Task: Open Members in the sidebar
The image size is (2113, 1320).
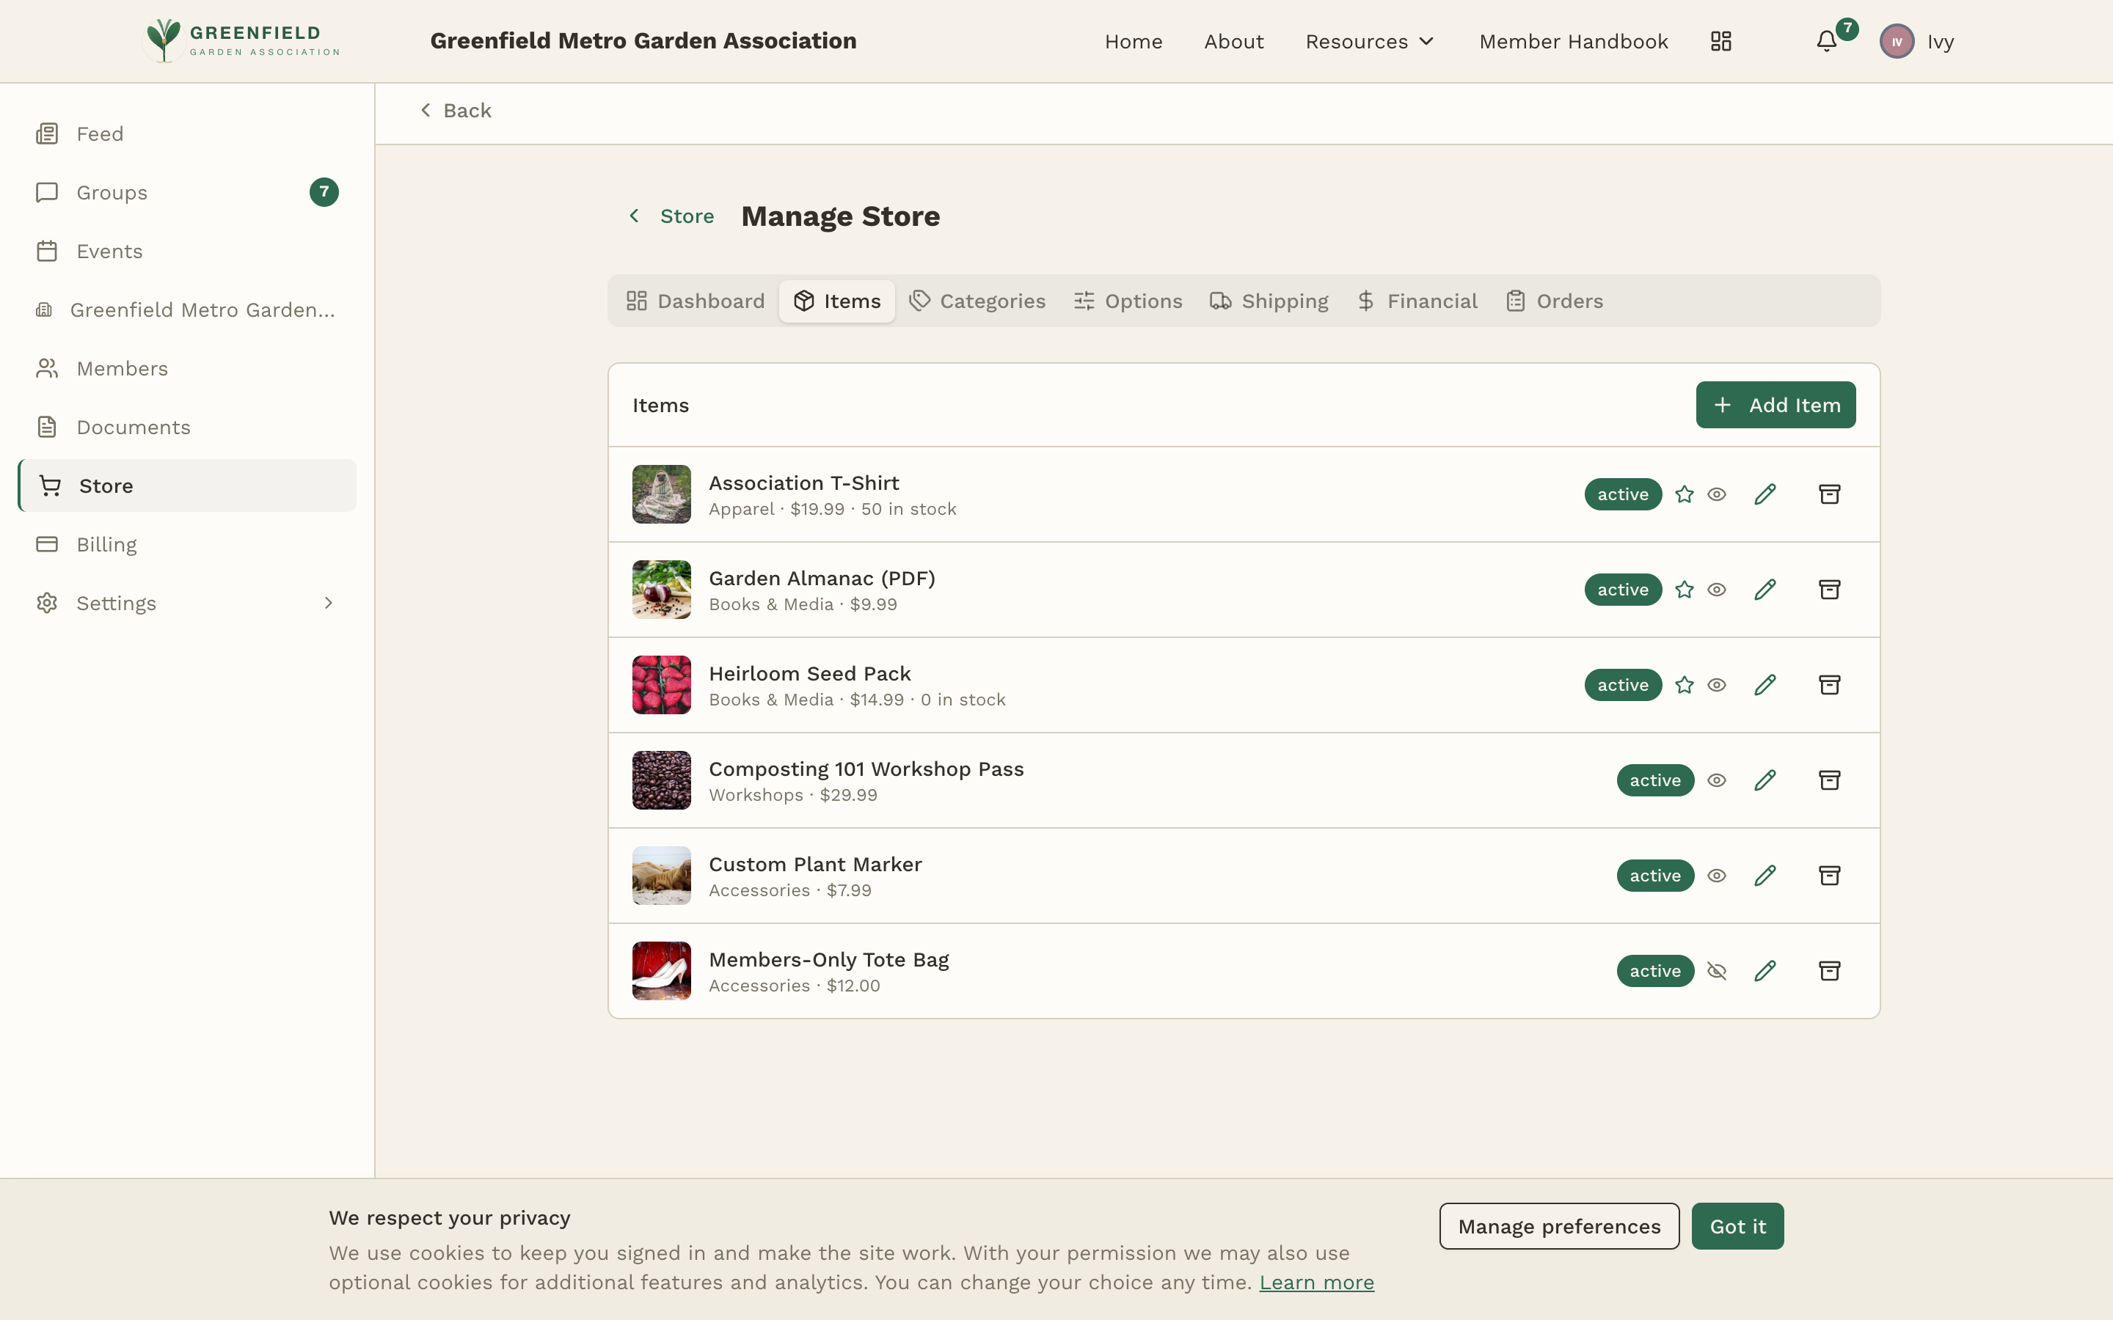Action: click(x=187, y=368)
